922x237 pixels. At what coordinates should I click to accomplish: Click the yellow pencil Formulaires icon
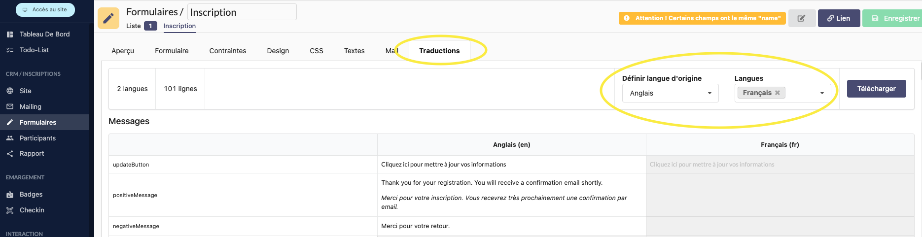click(108, 18)
